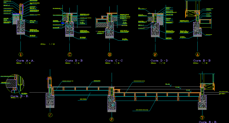Select the Escala text under Corte C - C

(112, 63)
